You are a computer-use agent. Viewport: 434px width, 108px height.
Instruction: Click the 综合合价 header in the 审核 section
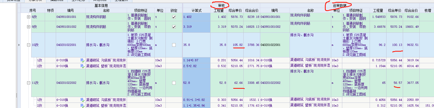pos(252,10)
